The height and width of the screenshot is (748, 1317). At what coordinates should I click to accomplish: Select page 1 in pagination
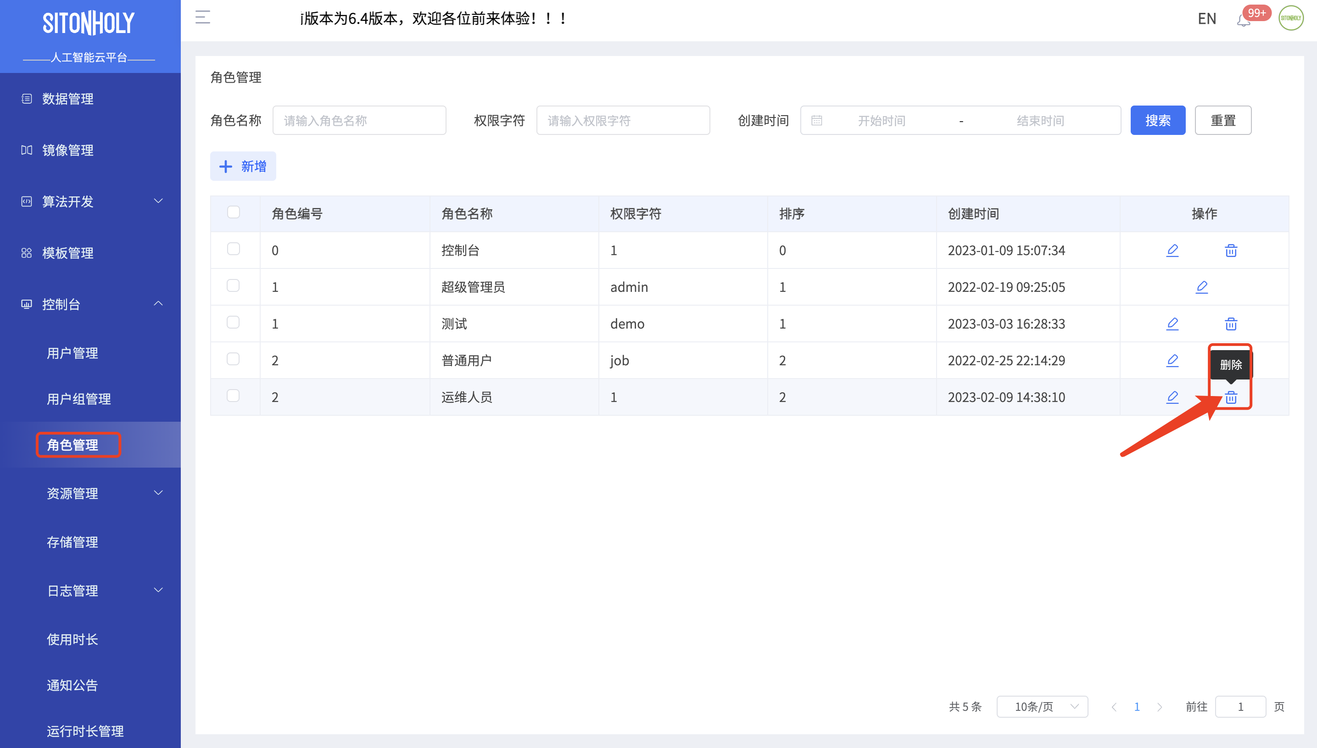point(1137,707)
